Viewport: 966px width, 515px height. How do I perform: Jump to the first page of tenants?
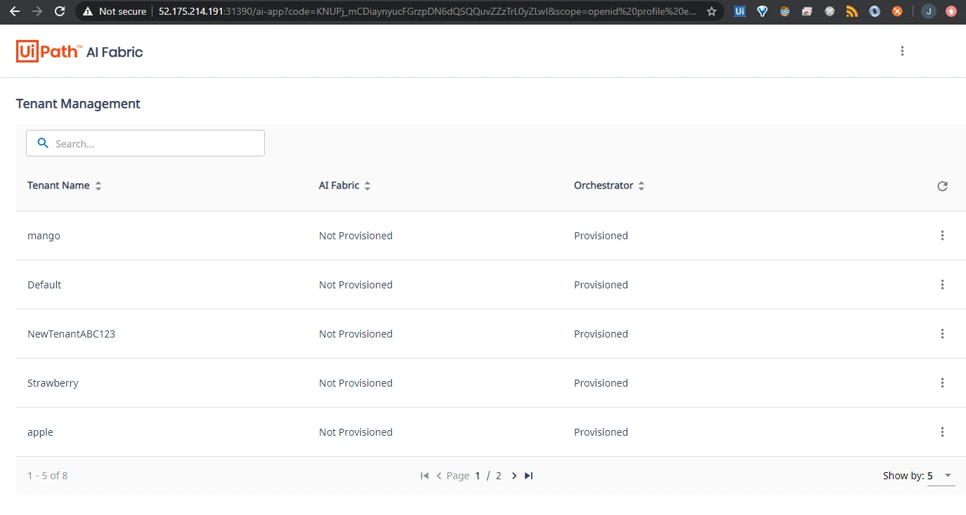click(424, 476)
